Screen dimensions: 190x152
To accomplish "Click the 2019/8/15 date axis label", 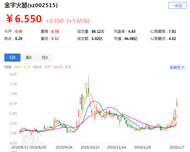I will tap(20, 147).
